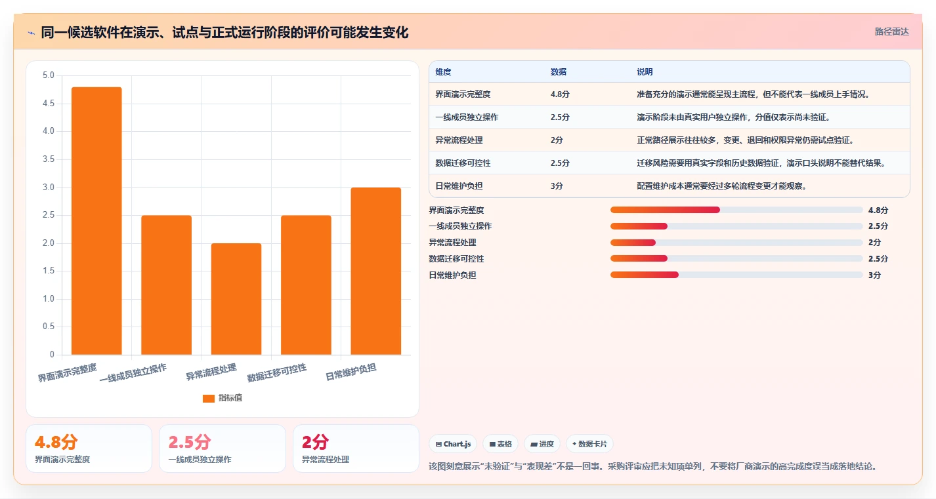Click the 4.8分 value in the table
The height and width of the screenshot is (499, 936).
tap(560, 94)
